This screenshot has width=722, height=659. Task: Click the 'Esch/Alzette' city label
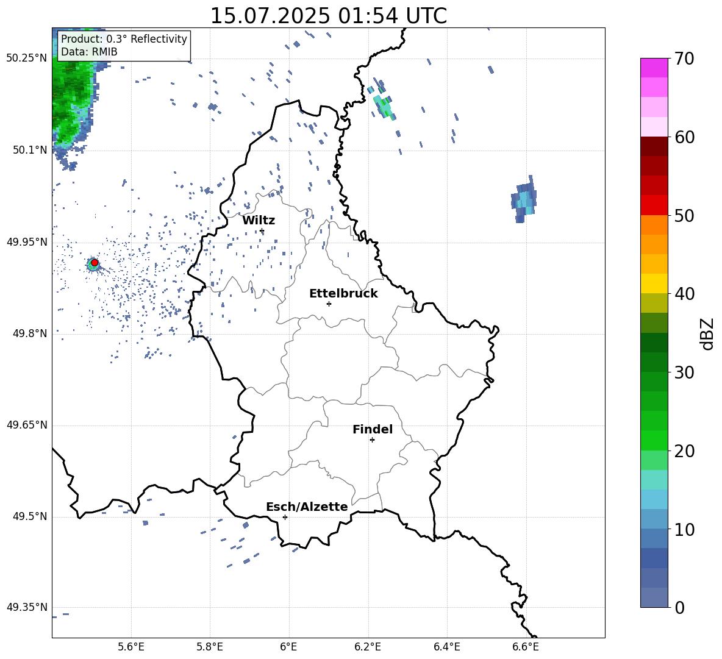(307, 507)
